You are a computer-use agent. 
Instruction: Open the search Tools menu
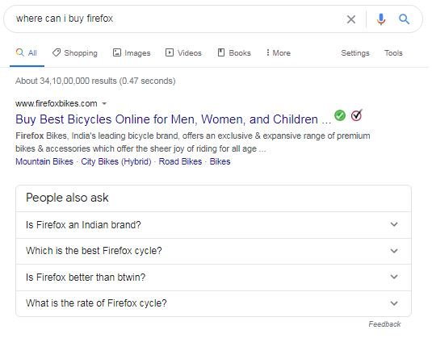(x=393, y=53)
